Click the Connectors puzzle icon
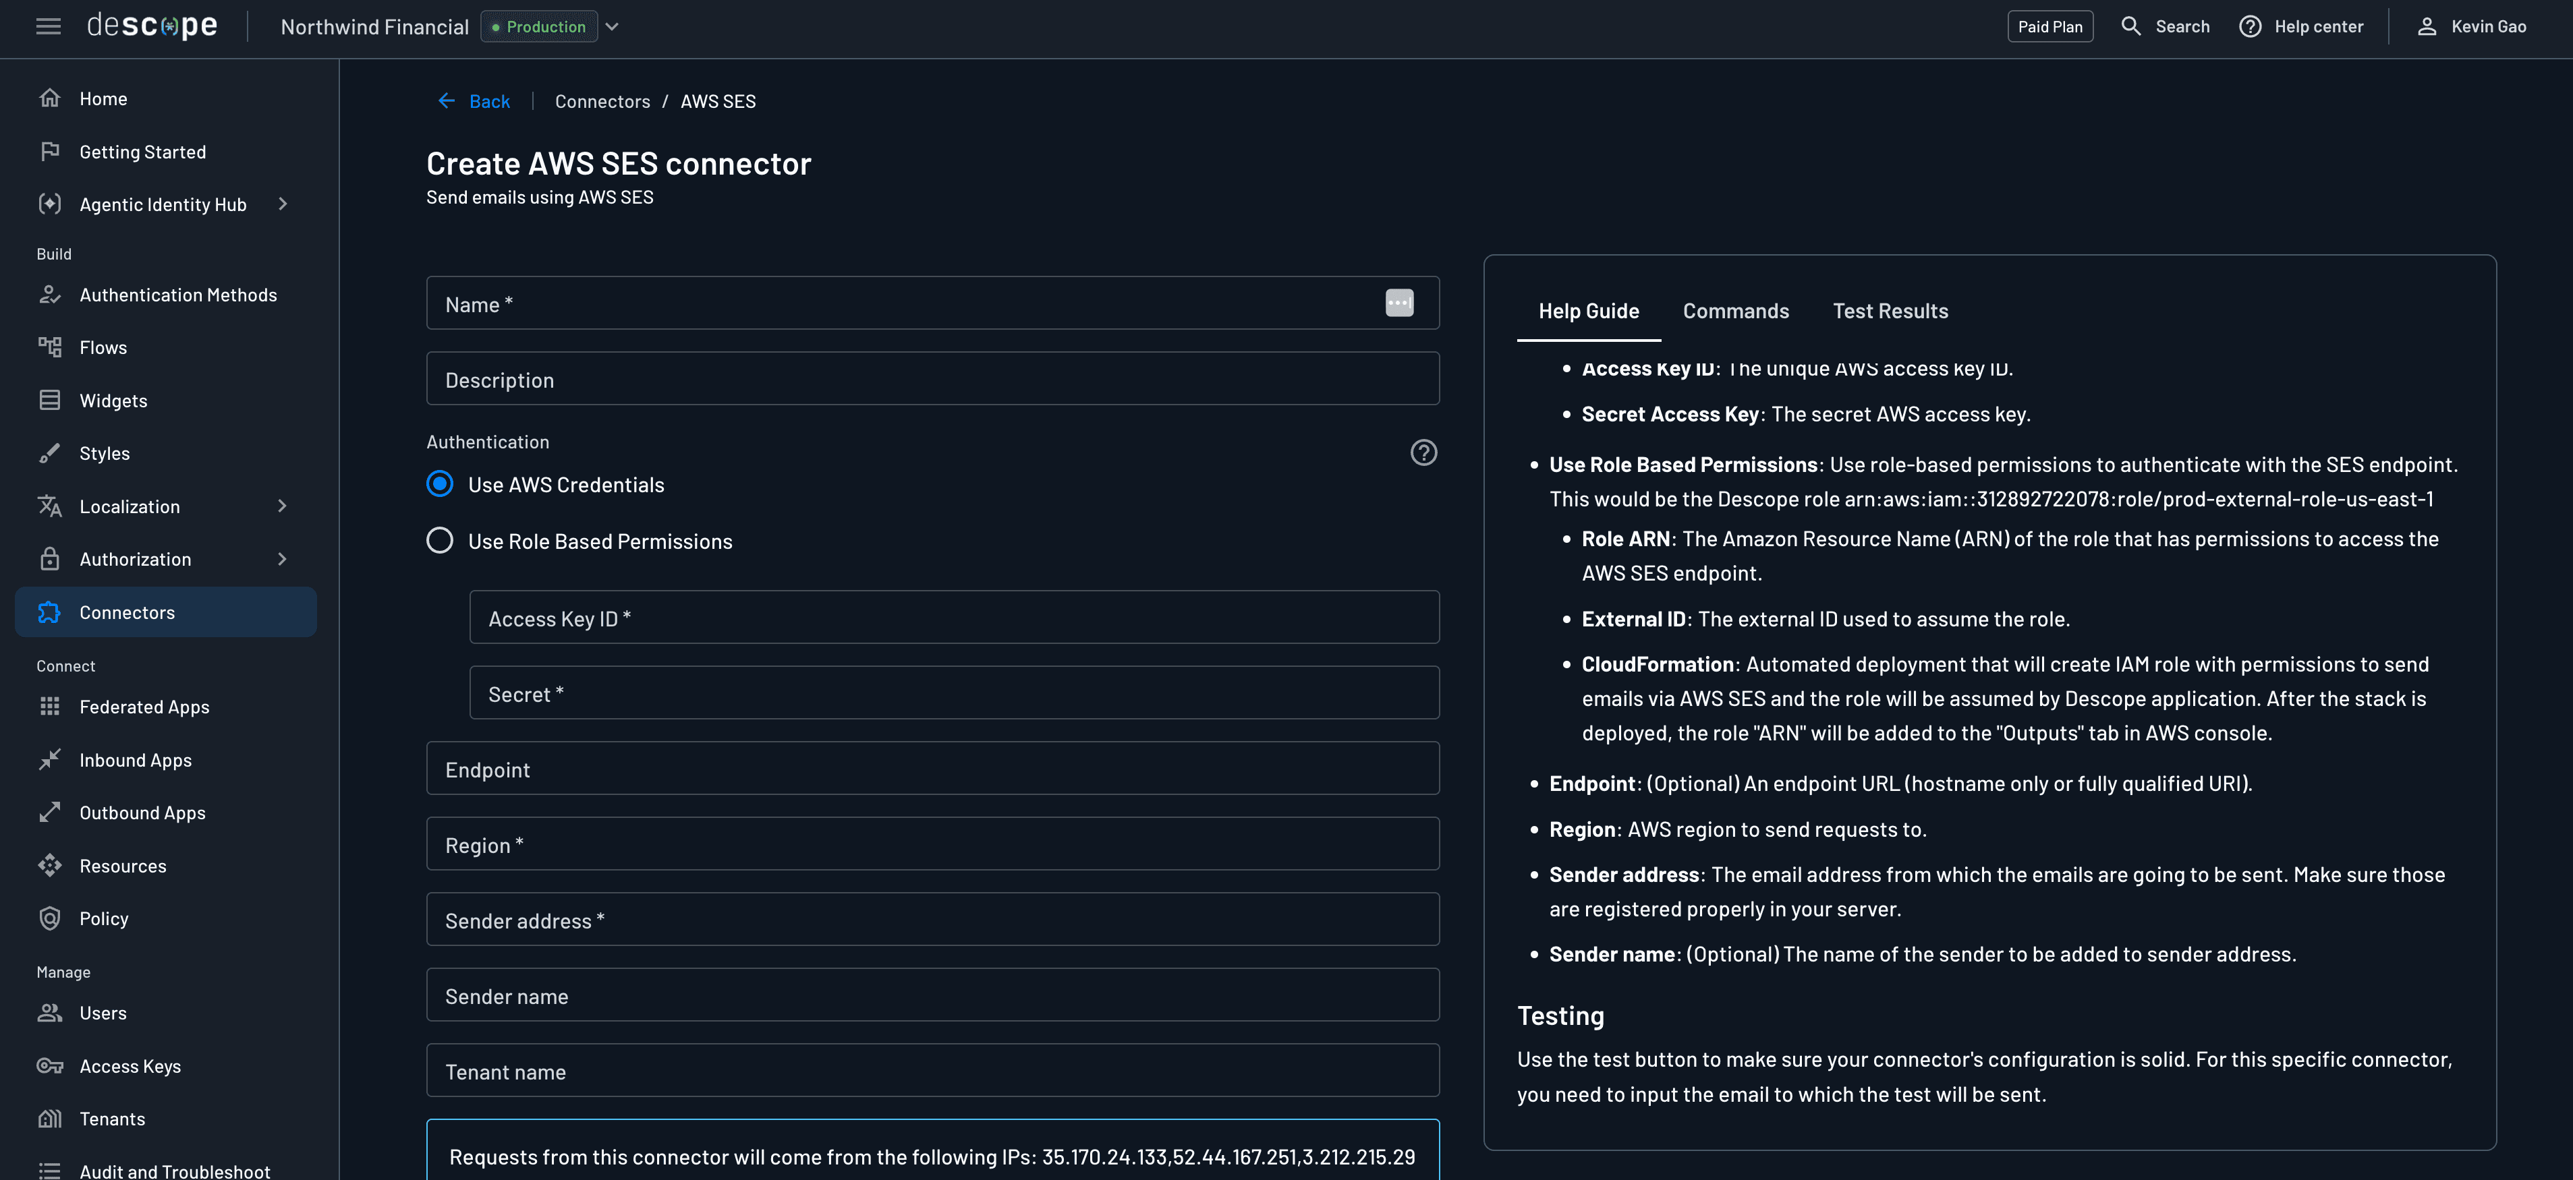 coord(50,612)
